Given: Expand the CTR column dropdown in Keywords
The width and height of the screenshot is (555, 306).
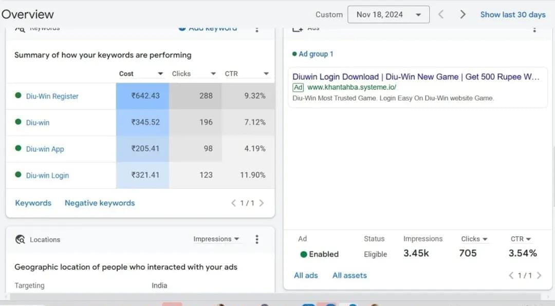Looking at the screenshot, I should [266, 74].
